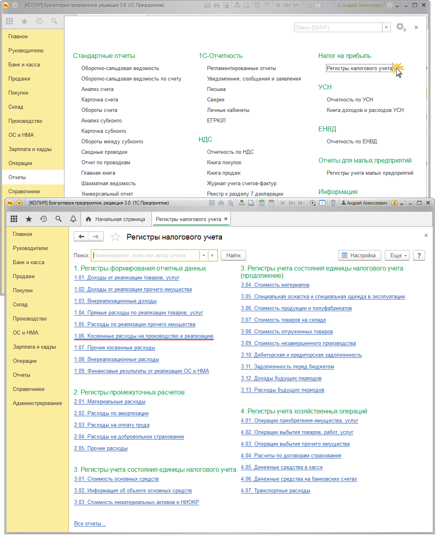Screen dimensions: 436x535
Task: Switch to the Начальная страница tab
Action: (x=116, y=219)
